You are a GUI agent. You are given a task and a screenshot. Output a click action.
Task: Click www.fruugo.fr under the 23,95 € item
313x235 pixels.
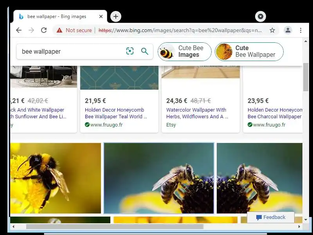(269, 125)
